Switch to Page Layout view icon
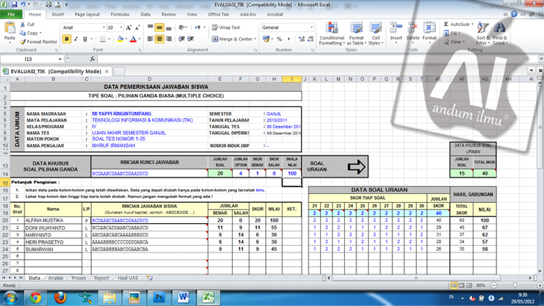The image size is (544, 306). pyautogui.click(x=462, y=286)
